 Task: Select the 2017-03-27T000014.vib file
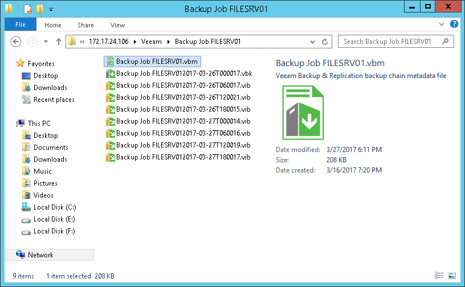click(x=178, y=121)
